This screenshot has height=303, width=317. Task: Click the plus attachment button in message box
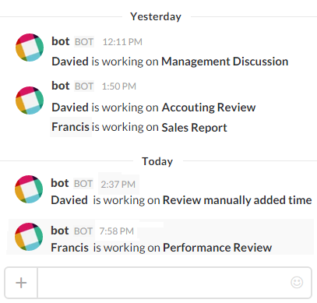pyautogui.click(x=21, y=283)
